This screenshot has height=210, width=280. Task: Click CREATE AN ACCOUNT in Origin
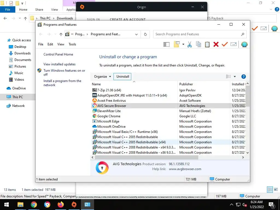tap(128, 19)
